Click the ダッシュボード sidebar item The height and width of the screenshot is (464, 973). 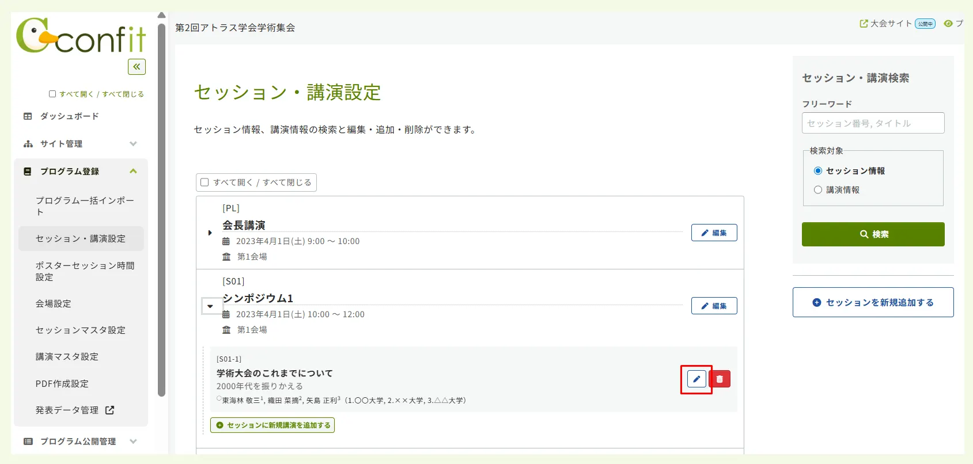point(69,116)
